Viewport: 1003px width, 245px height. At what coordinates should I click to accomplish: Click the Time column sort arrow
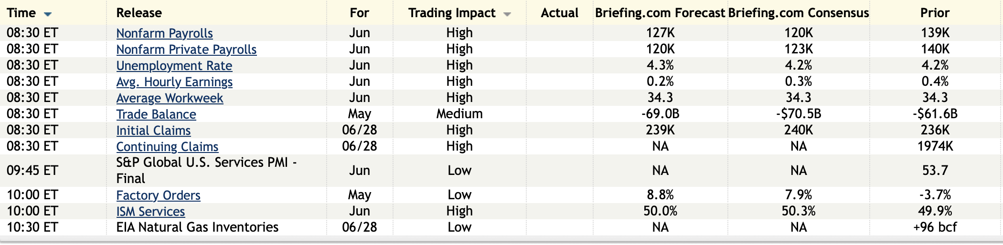pos(47,14)
